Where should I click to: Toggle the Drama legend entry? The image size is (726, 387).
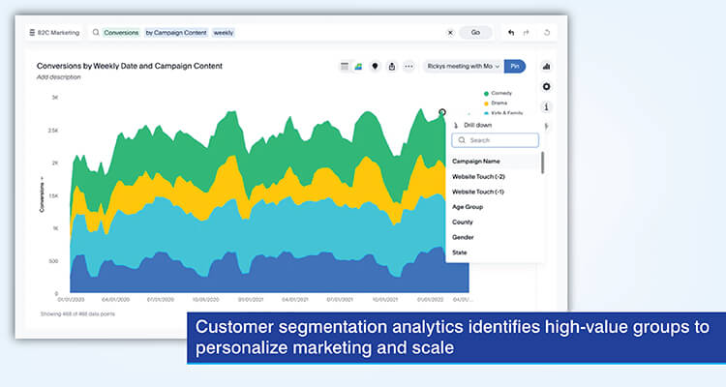point(496,103)
